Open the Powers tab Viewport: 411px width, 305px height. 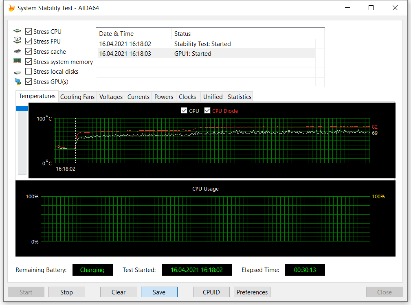coord(164,97)
